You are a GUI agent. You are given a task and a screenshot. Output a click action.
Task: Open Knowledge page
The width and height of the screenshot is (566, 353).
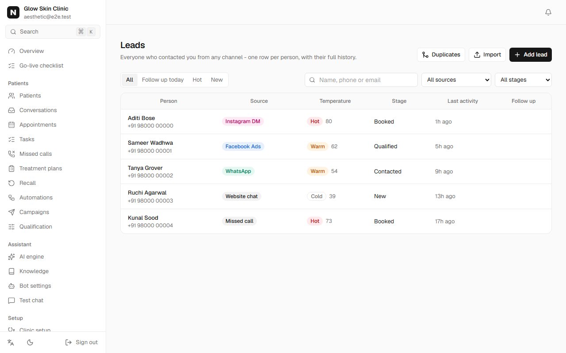(x=53, y=271)
